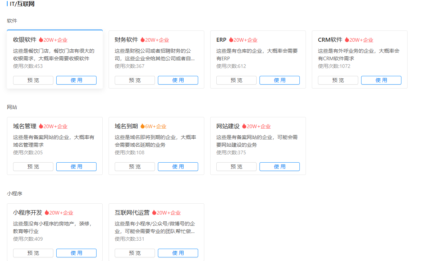Click the 域名管理 card title
The height and width of the screenshot is (261, 433).
(x=25, y=126)
